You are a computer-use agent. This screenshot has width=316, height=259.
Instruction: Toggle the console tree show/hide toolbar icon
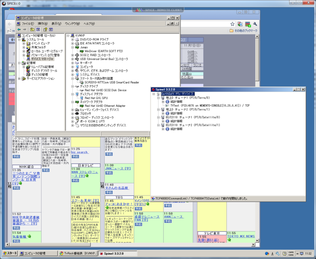(37, 29)
